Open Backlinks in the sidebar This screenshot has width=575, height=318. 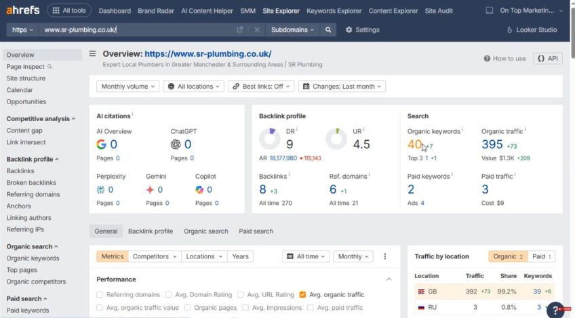(20, 171)
